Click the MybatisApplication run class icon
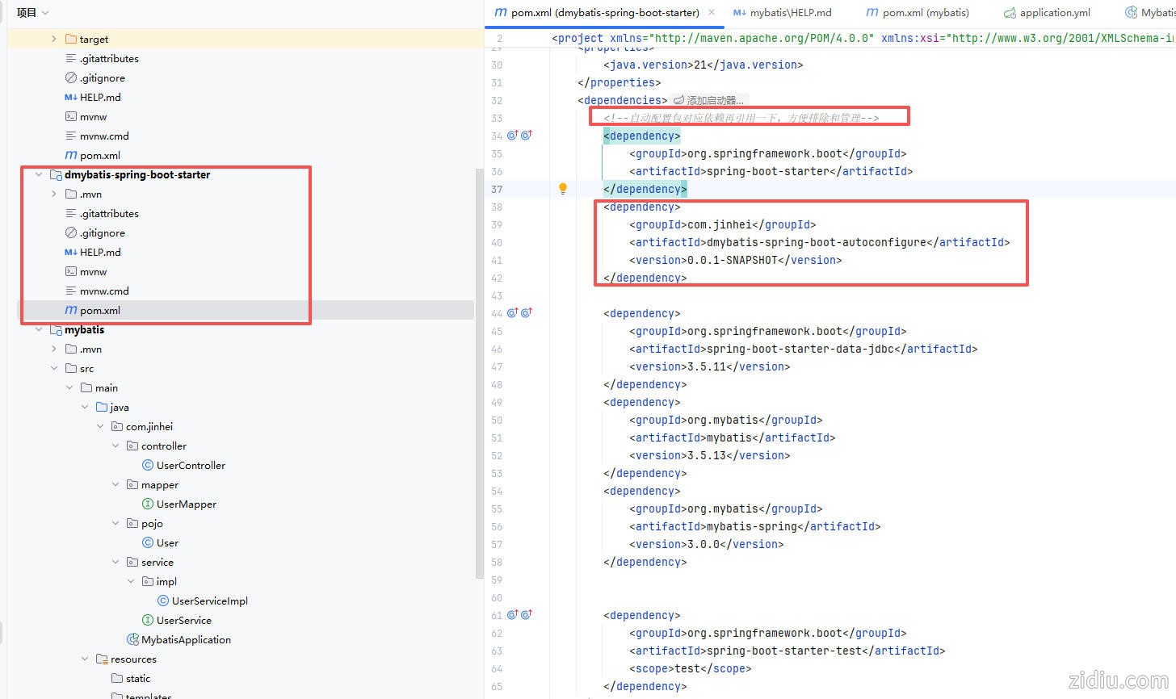 coord(133,639)
